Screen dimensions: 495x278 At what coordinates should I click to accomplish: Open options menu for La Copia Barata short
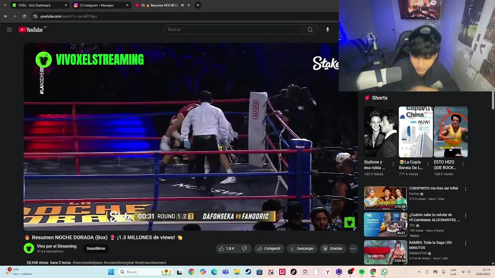tap(428, 164)
